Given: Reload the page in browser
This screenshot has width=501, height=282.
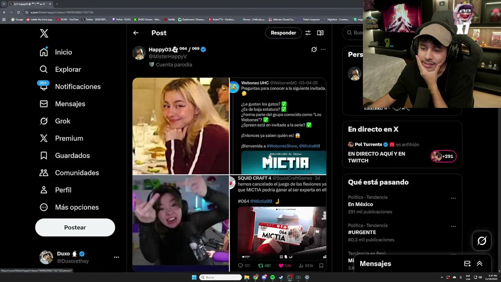Looking at the screenshot, I should point(18,12).
